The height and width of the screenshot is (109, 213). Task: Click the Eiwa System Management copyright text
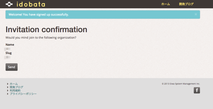[181, 84]
